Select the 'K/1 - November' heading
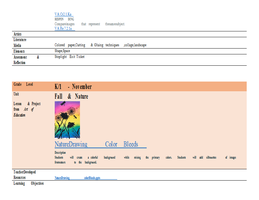Image resolution: width=259 pixels, height=200 pixels. coord(73,86)
